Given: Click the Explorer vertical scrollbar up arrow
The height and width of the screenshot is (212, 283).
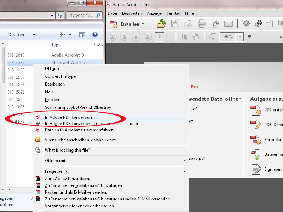Looking at the screenshot, I should point(3,43).
